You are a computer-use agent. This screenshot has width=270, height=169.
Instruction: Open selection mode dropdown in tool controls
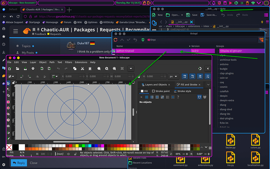[x=11, y=76]
